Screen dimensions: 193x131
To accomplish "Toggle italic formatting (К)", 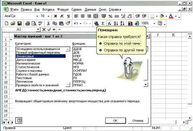I will pos(62,16).
